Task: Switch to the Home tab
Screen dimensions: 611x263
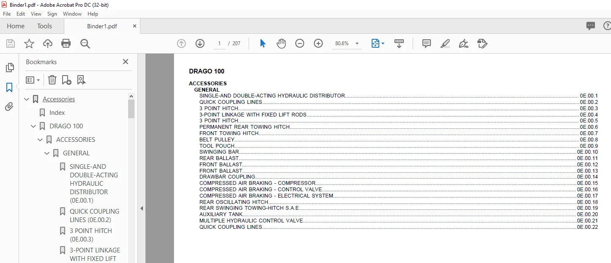Action: tap(16, 26)
